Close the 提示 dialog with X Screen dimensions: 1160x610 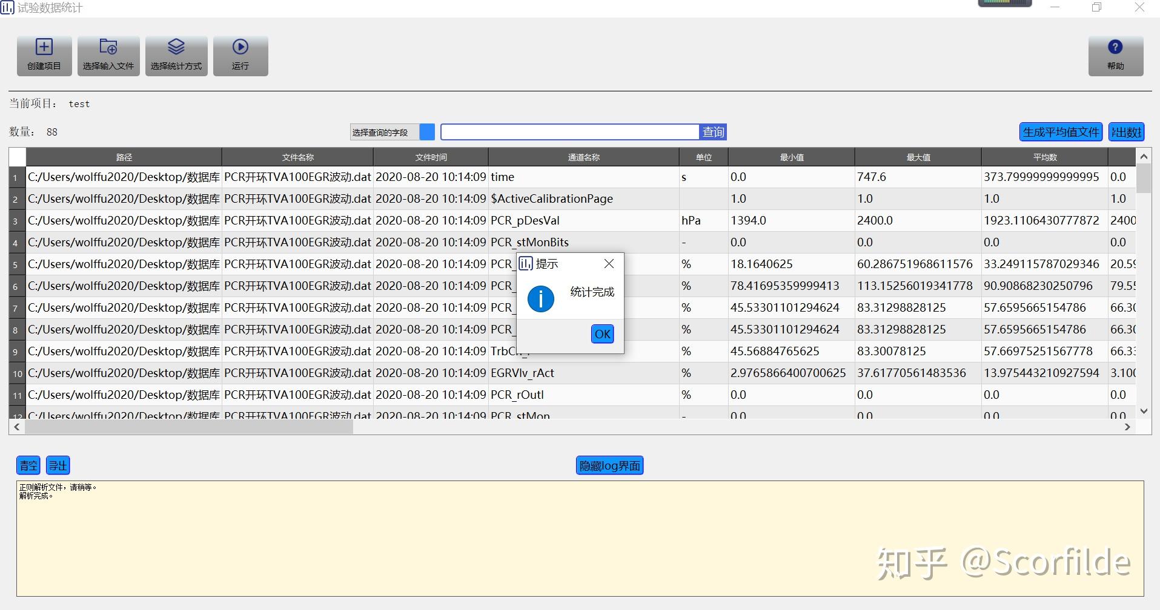pyautogui.click(x=609, y=264)
